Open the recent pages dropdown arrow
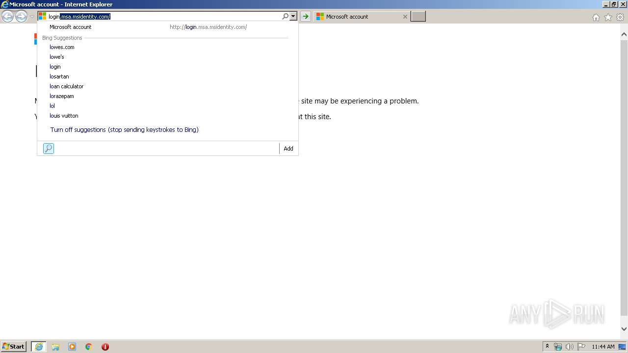The image size is (628, 353). (32, 17)
